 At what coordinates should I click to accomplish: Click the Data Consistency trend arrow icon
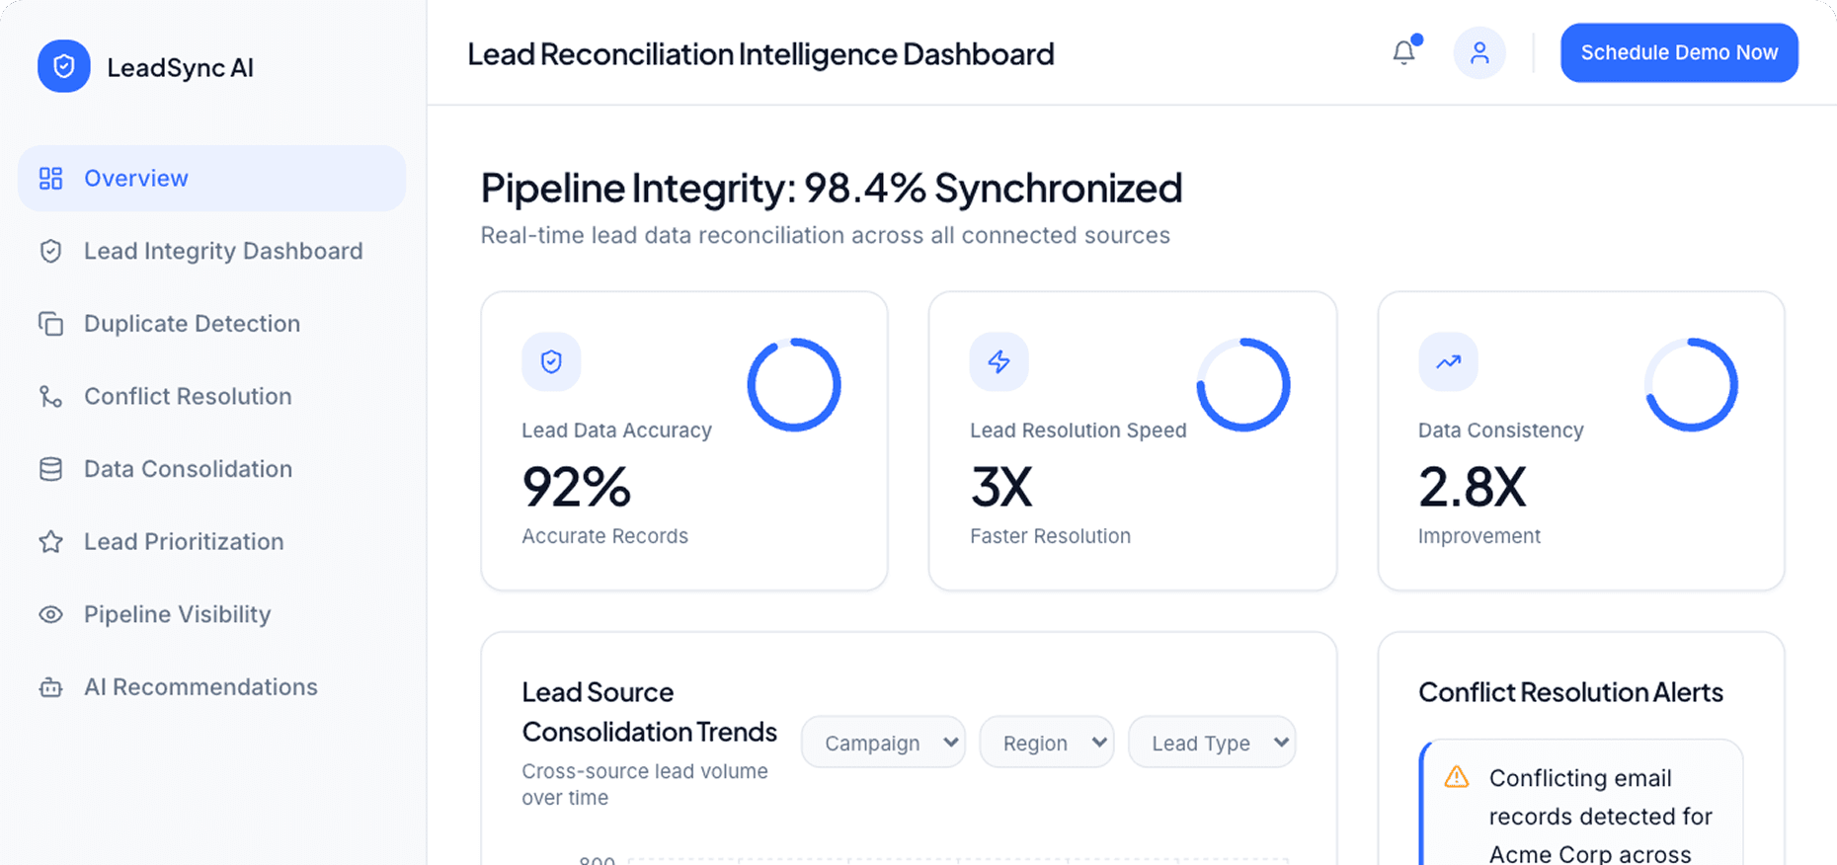click(x=1447, y=361)
